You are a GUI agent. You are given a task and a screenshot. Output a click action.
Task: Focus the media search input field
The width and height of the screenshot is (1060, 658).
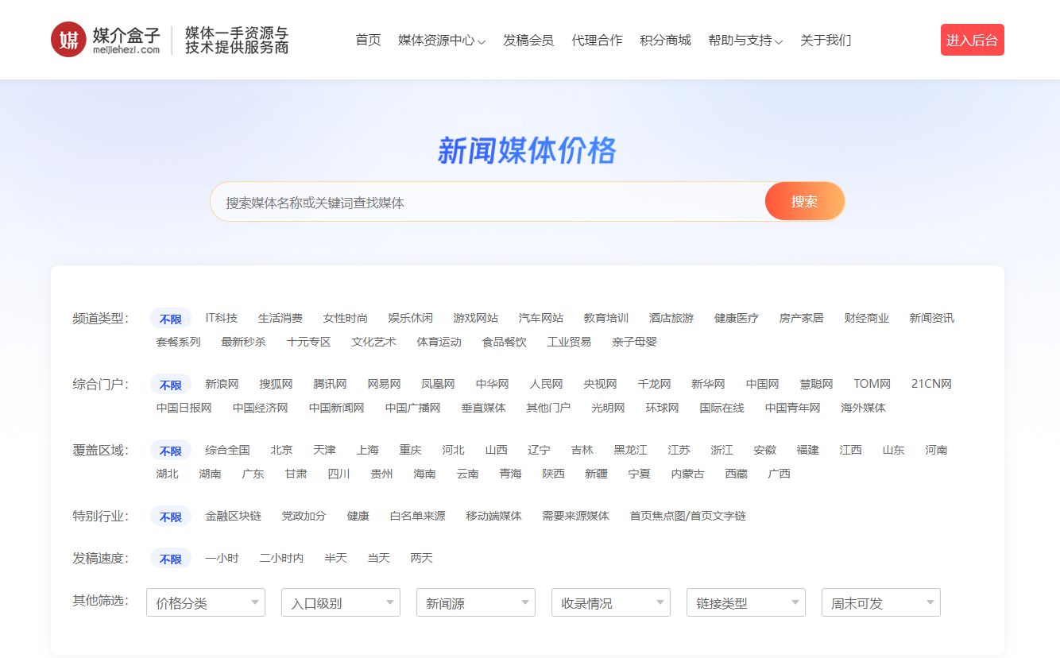tap(487, 202)
